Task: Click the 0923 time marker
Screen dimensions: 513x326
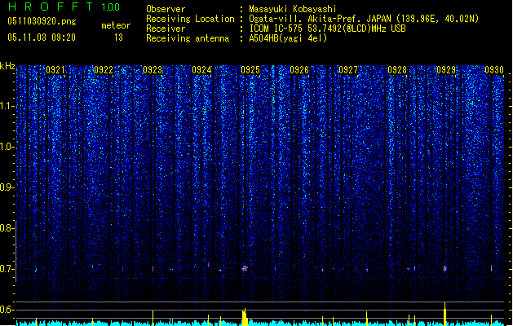Action: pyautogui.click(x=153, y=70)
